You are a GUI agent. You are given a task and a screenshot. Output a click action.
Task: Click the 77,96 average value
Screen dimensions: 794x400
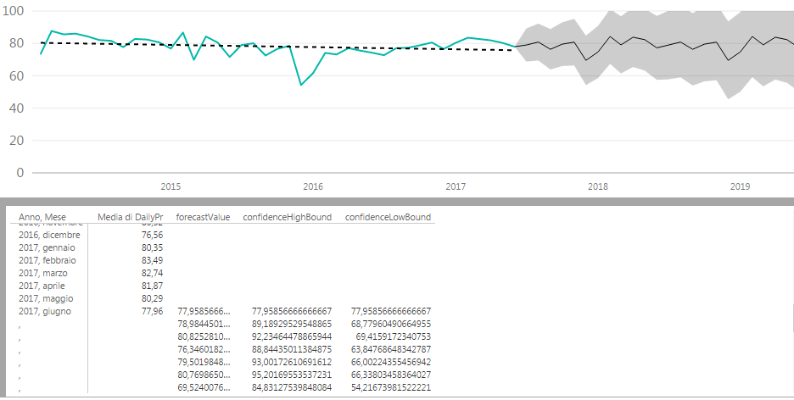coord(153,311)
